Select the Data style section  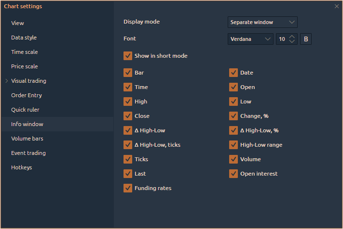(x=24, y=38)
